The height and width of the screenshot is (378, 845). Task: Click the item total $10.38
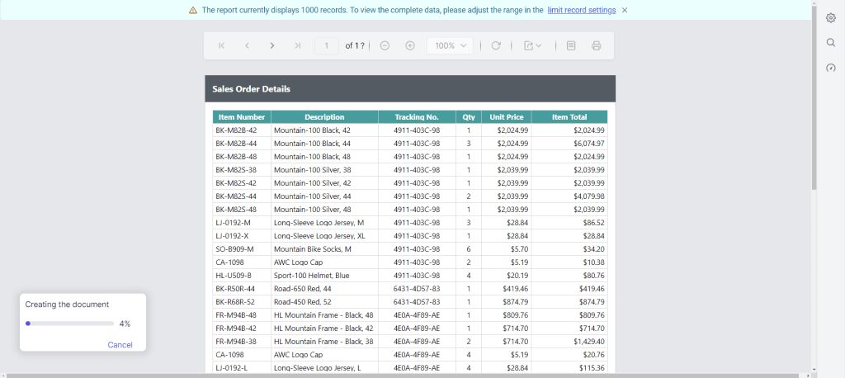pyautogui.click(x=593, y=262)
